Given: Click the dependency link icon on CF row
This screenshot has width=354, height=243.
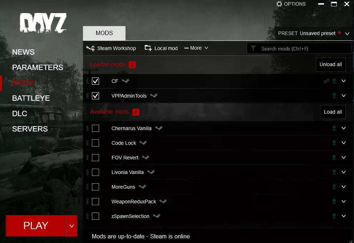Looking at the screenshot, I should (x=326, y=81).
